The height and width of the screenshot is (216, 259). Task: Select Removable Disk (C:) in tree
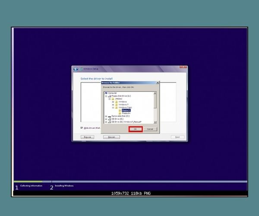click(120, 116)
